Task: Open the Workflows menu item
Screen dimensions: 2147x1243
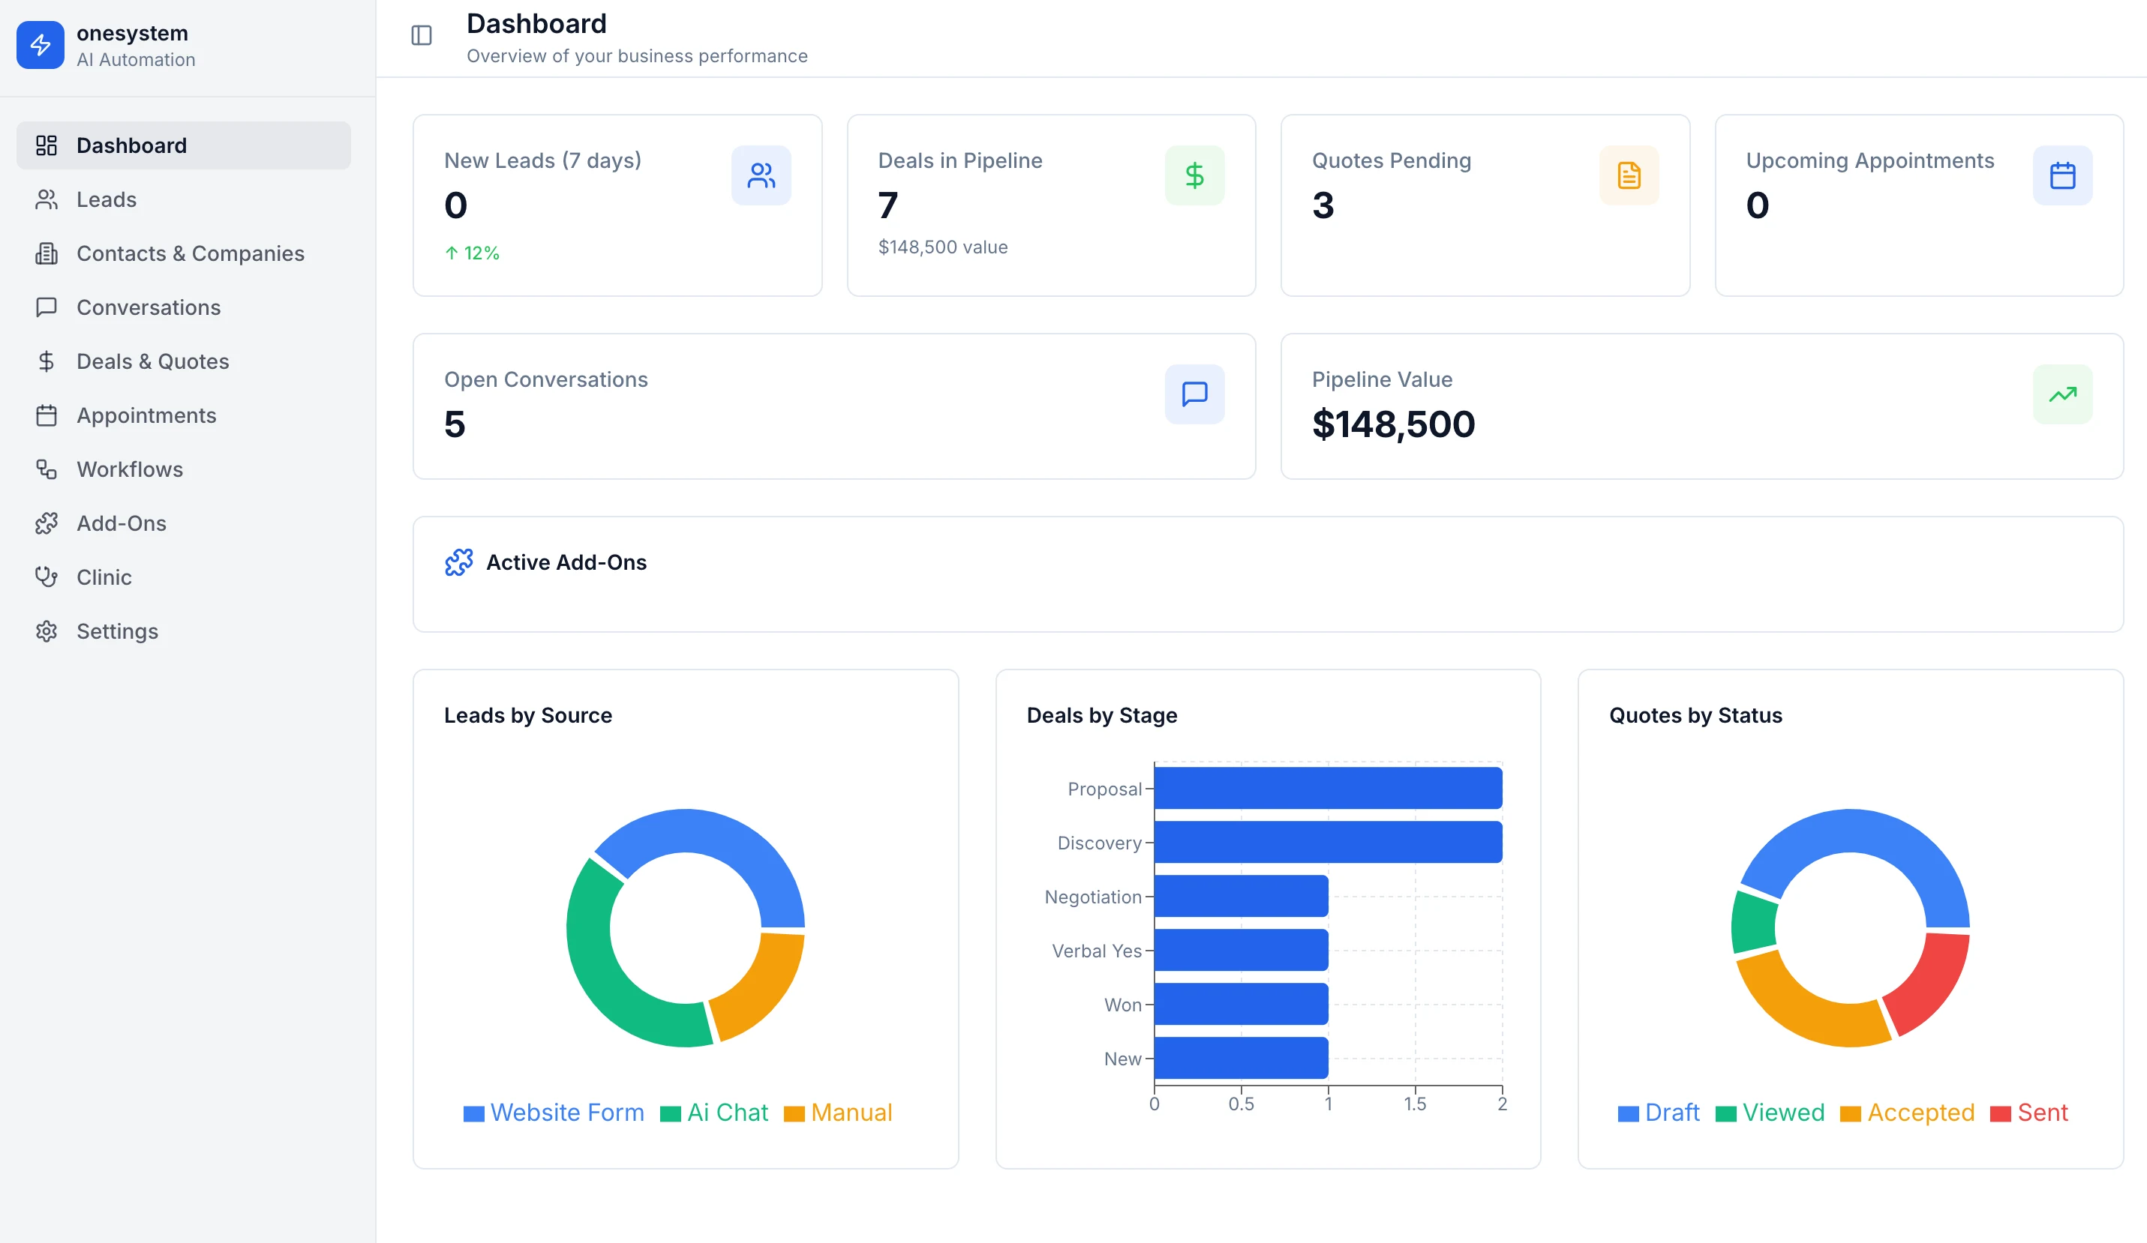Action: point(130,469)
